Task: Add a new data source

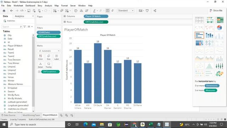Action: (x=34, y=11)
